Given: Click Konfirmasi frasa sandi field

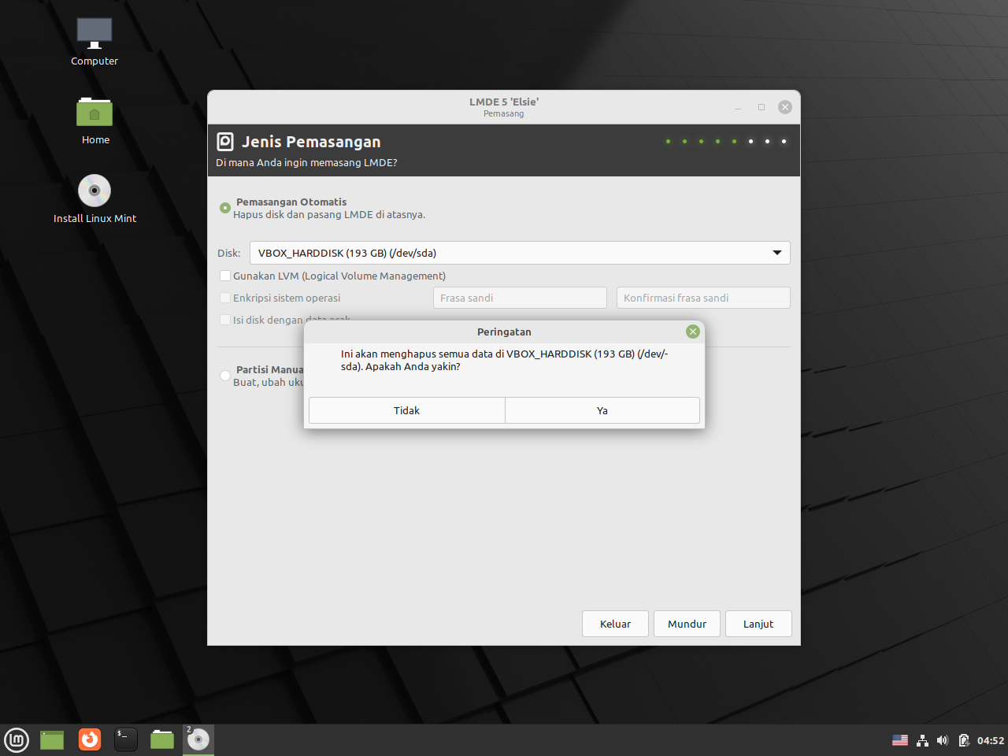Looking at the screenshot, I should click(x=703, y=298).
